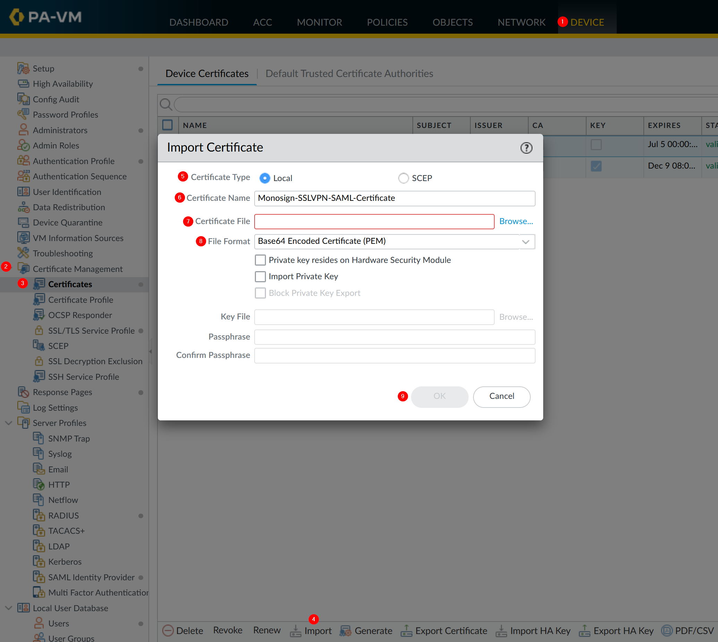Image resolution: width=718 pixels, height=642 pixels.
Task: Select the Local certificate type radio
Action: pyautogui.click(x=265, y=178)
